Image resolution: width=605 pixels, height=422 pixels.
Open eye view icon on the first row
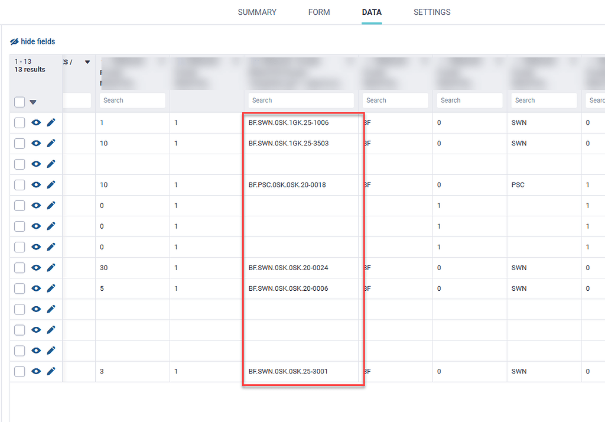(x=36, y=122)
